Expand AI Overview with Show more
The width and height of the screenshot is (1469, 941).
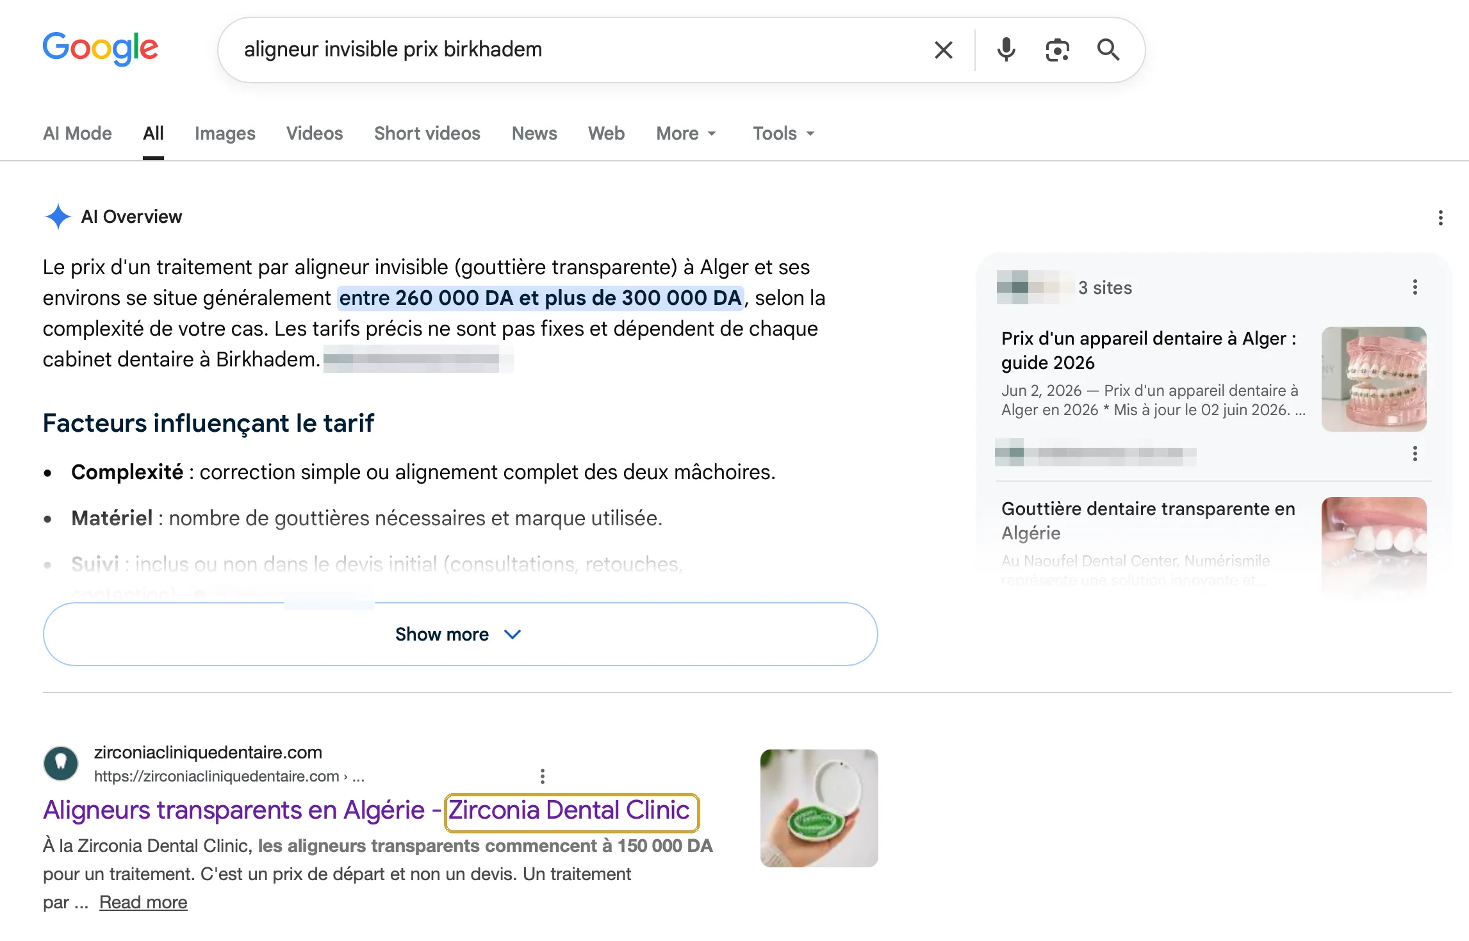pyautogui.click(x=460, y=634)
